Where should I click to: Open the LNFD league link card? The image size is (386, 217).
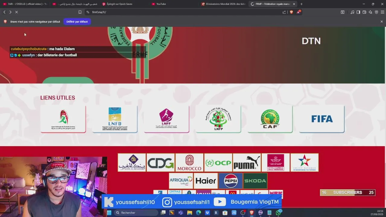point(115,119)
